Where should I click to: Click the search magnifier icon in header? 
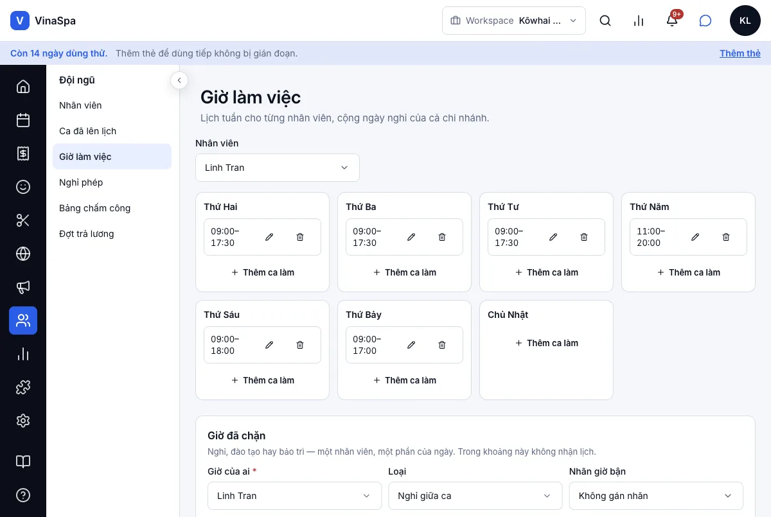pos(605,21)
